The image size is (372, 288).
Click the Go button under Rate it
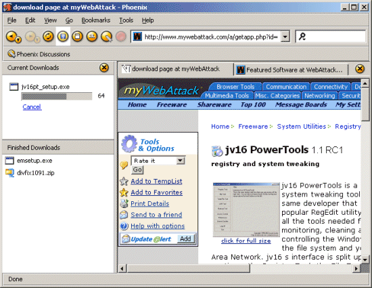click(137, 169)
